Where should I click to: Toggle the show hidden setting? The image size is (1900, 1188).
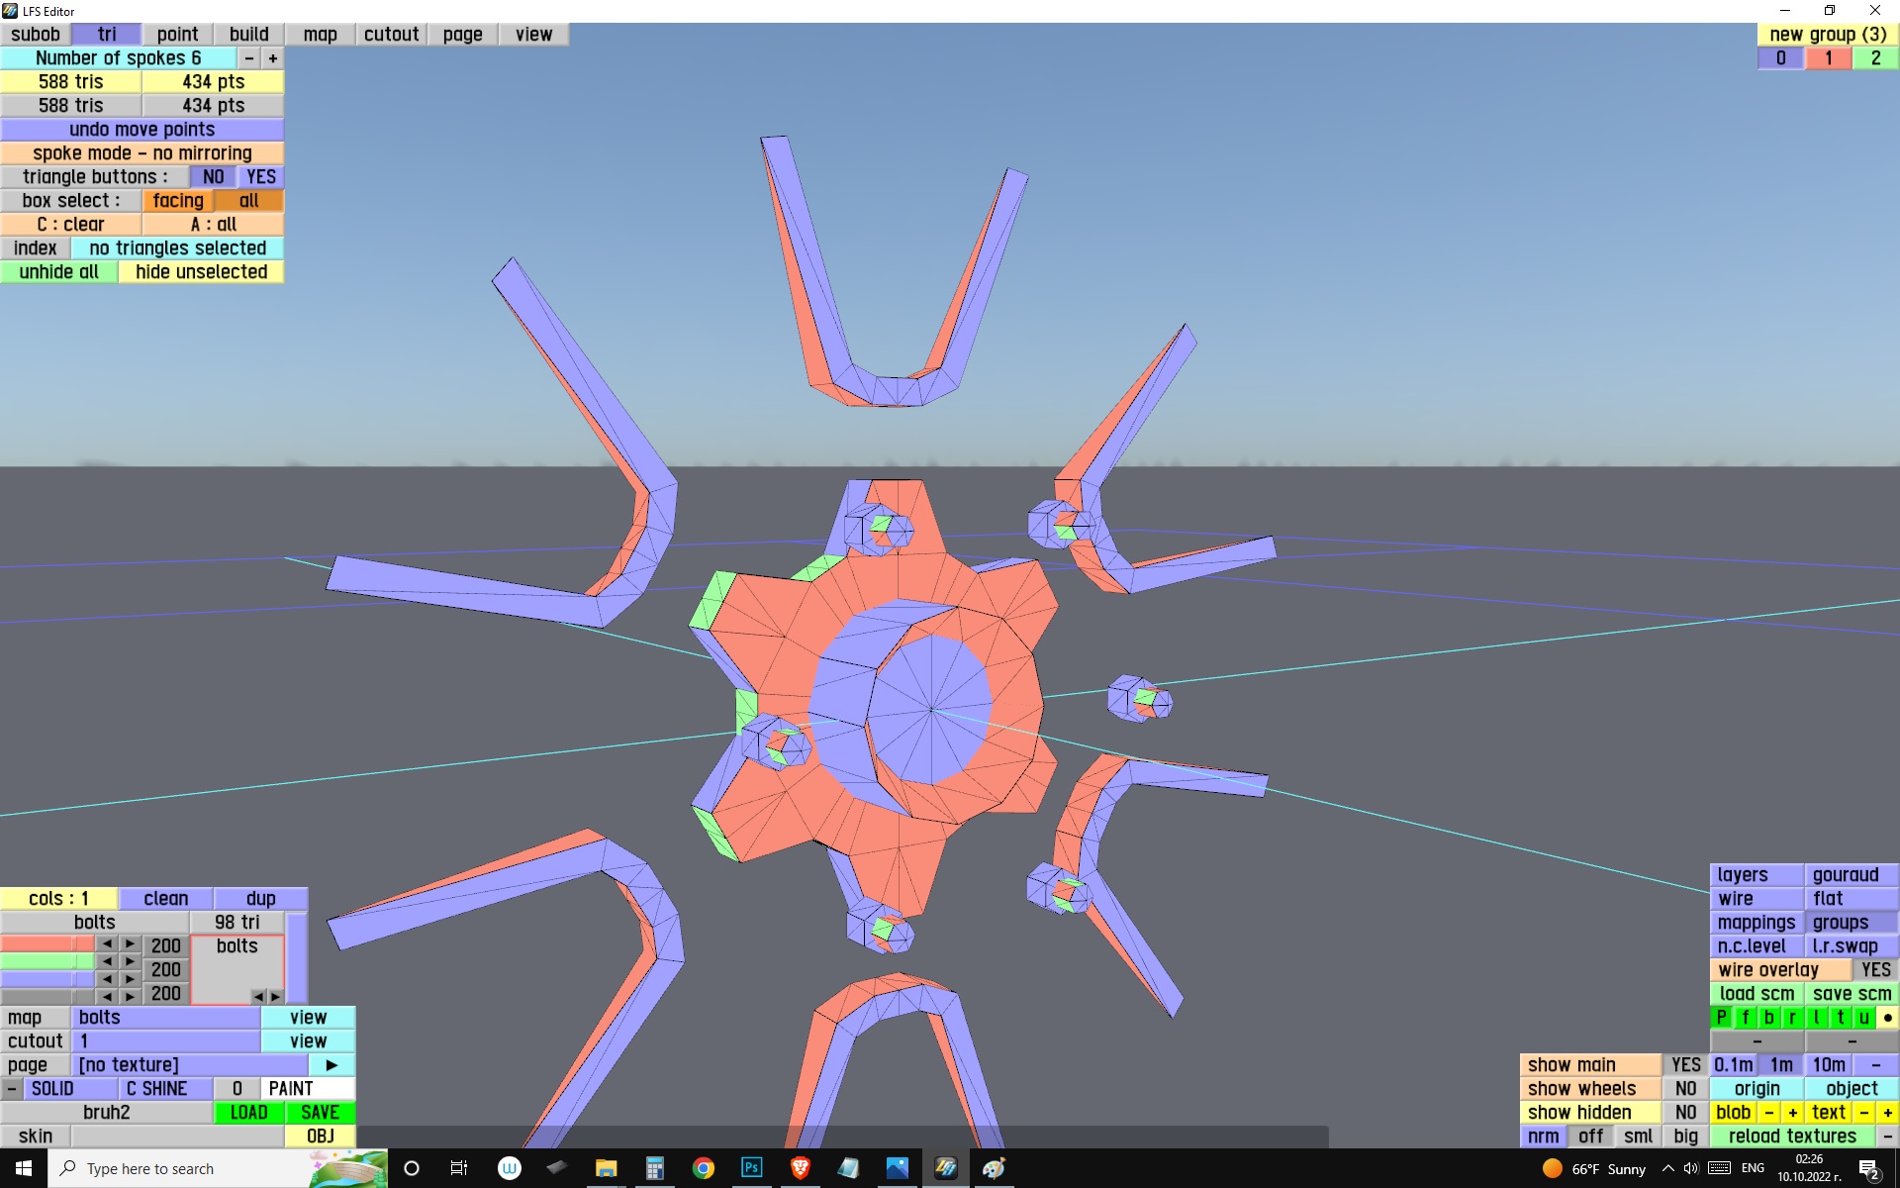(x=1685, y=1113)
